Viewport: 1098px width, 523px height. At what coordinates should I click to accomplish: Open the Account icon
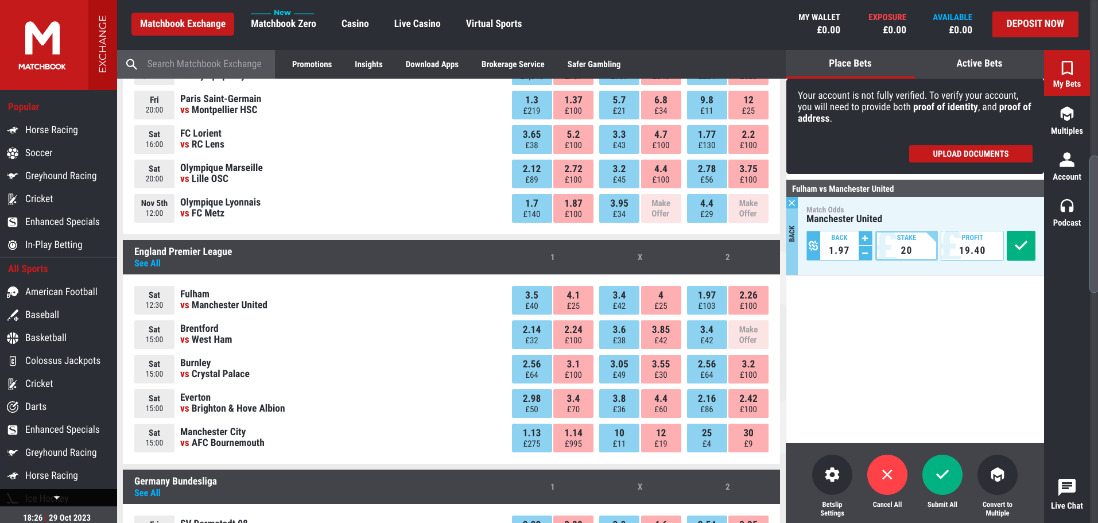coord(1066,166)
